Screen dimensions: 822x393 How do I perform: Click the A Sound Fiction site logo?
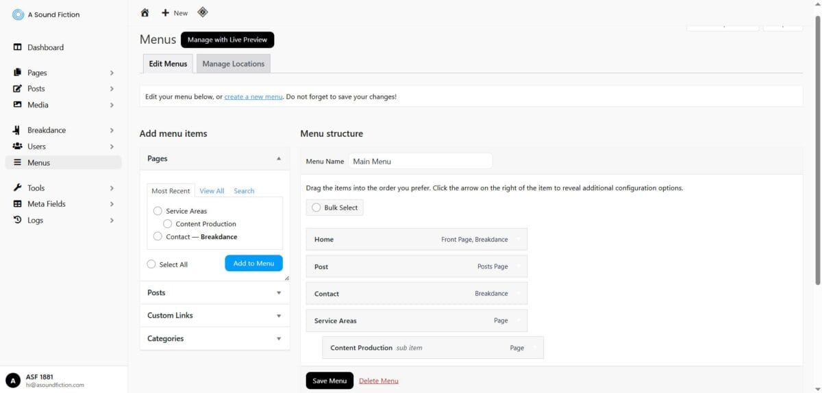point(18,14)
